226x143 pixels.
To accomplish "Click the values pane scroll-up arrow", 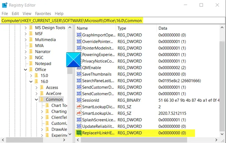I will point(222,27).
